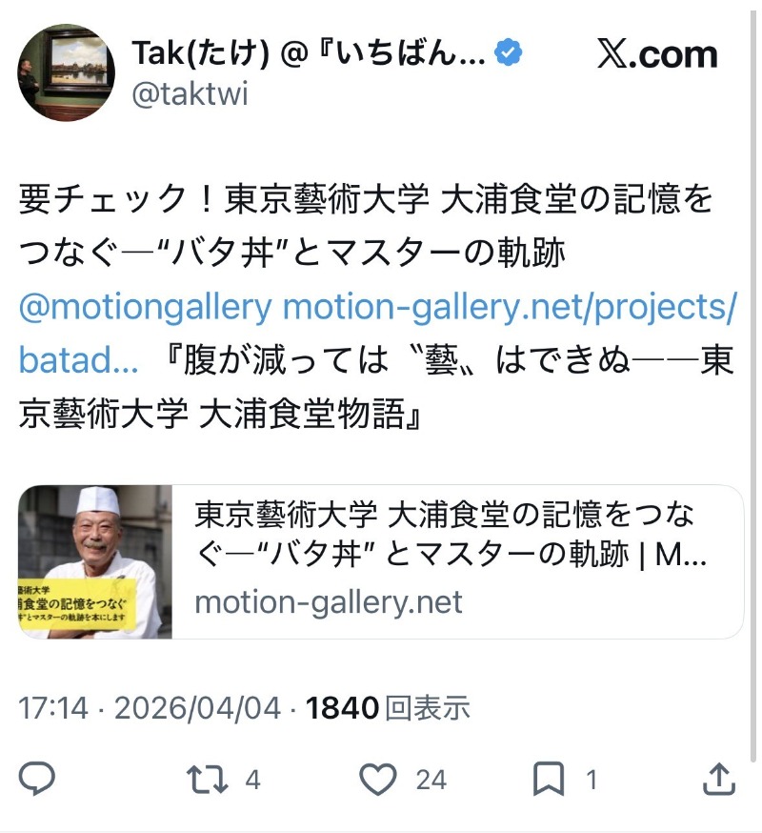Open the @motiongallery mention

tap(145, 308)
